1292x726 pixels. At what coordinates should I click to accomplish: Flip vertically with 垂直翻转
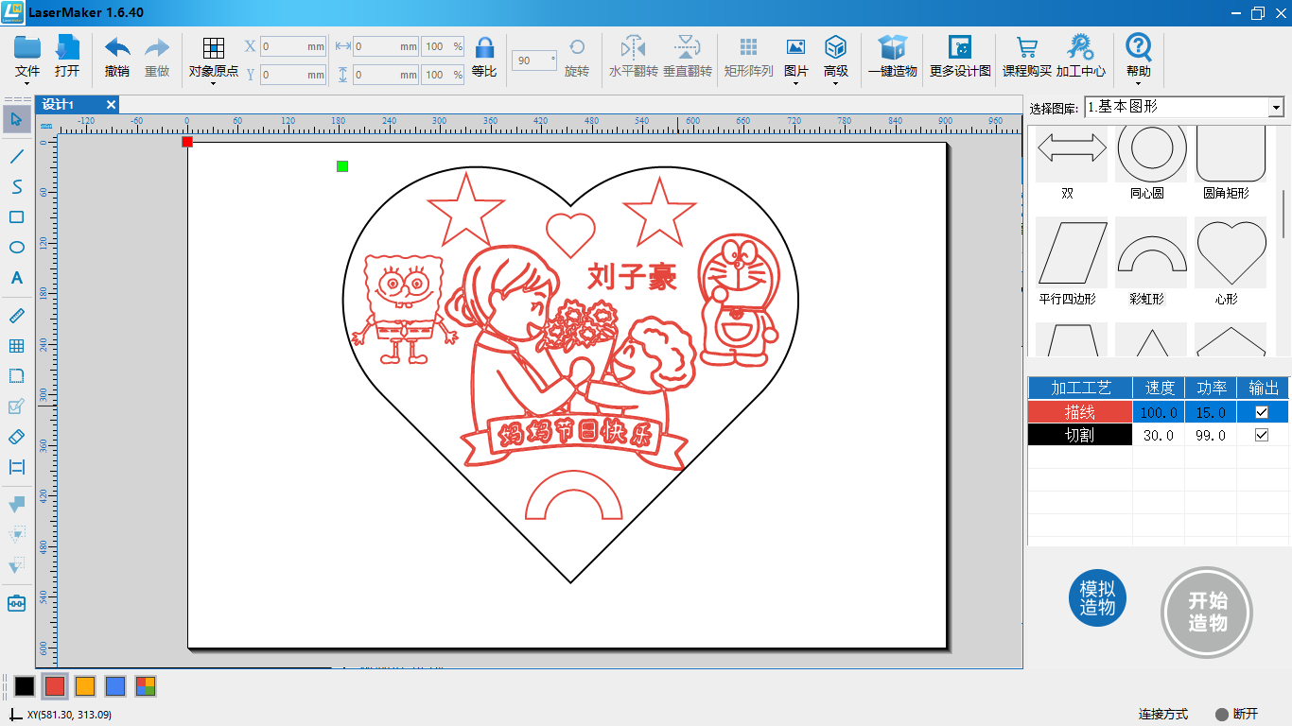point(688,47)
